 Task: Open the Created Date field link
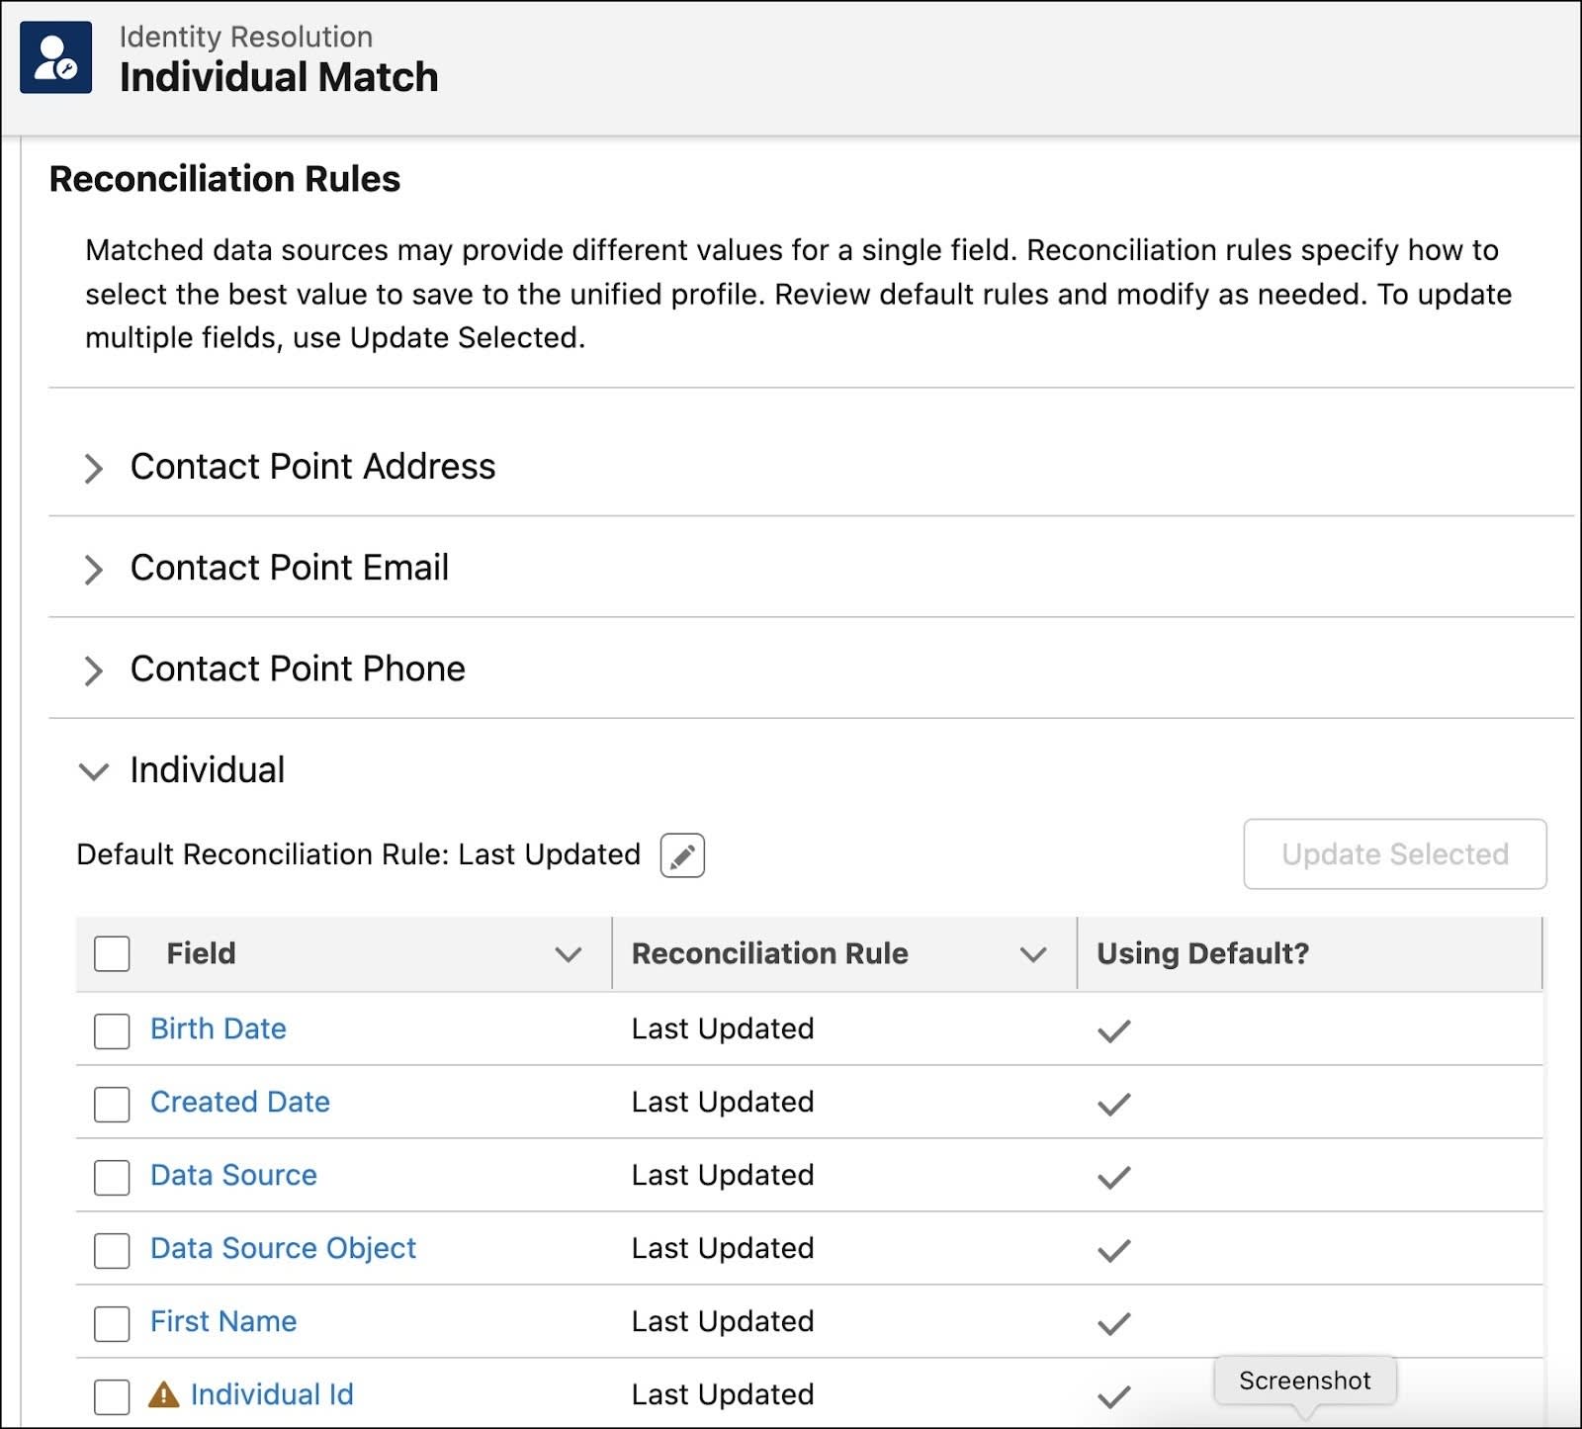pyautogui.click(x=240, y=1102)
